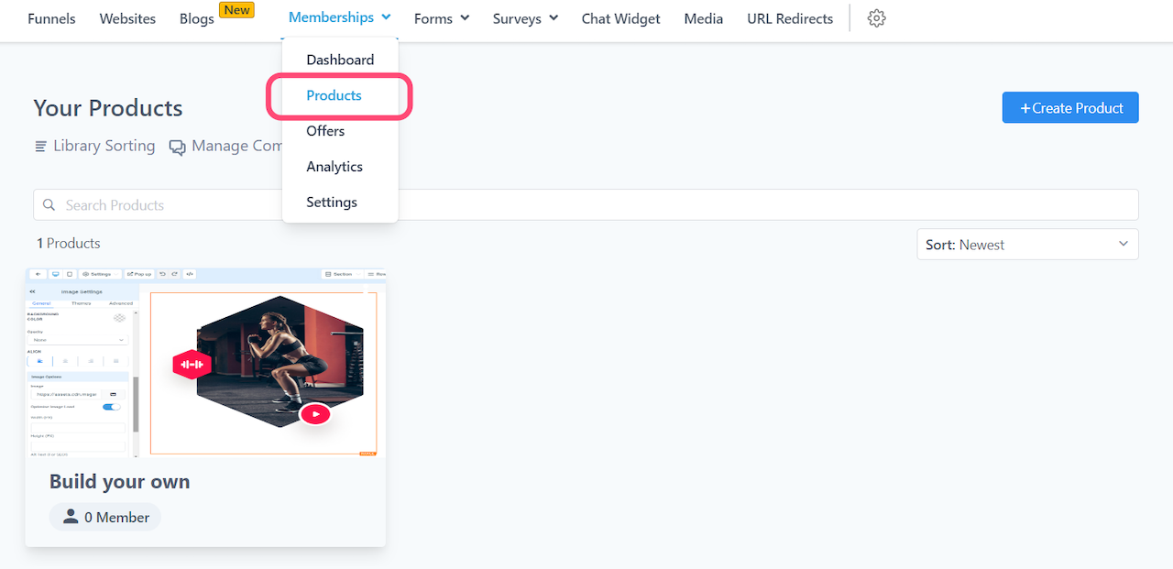This screenshot has width=1173, height=569.
Task: Open the Sort: Newest dropdown
Action: [x=1027, y=245]
